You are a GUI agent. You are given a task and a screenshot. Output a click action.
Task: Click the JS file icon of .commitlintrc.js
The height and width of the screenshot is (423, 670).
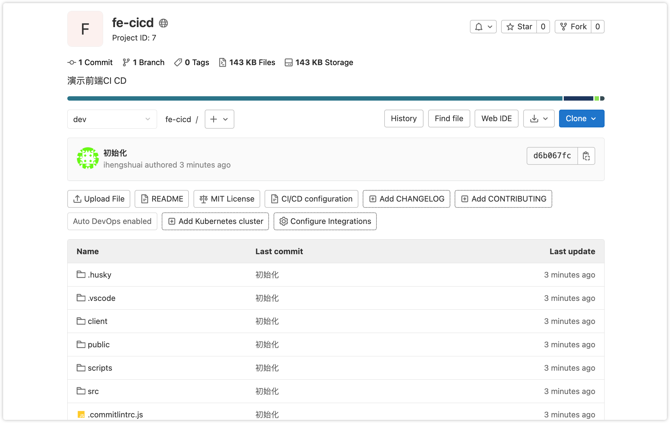coord(81,415)
